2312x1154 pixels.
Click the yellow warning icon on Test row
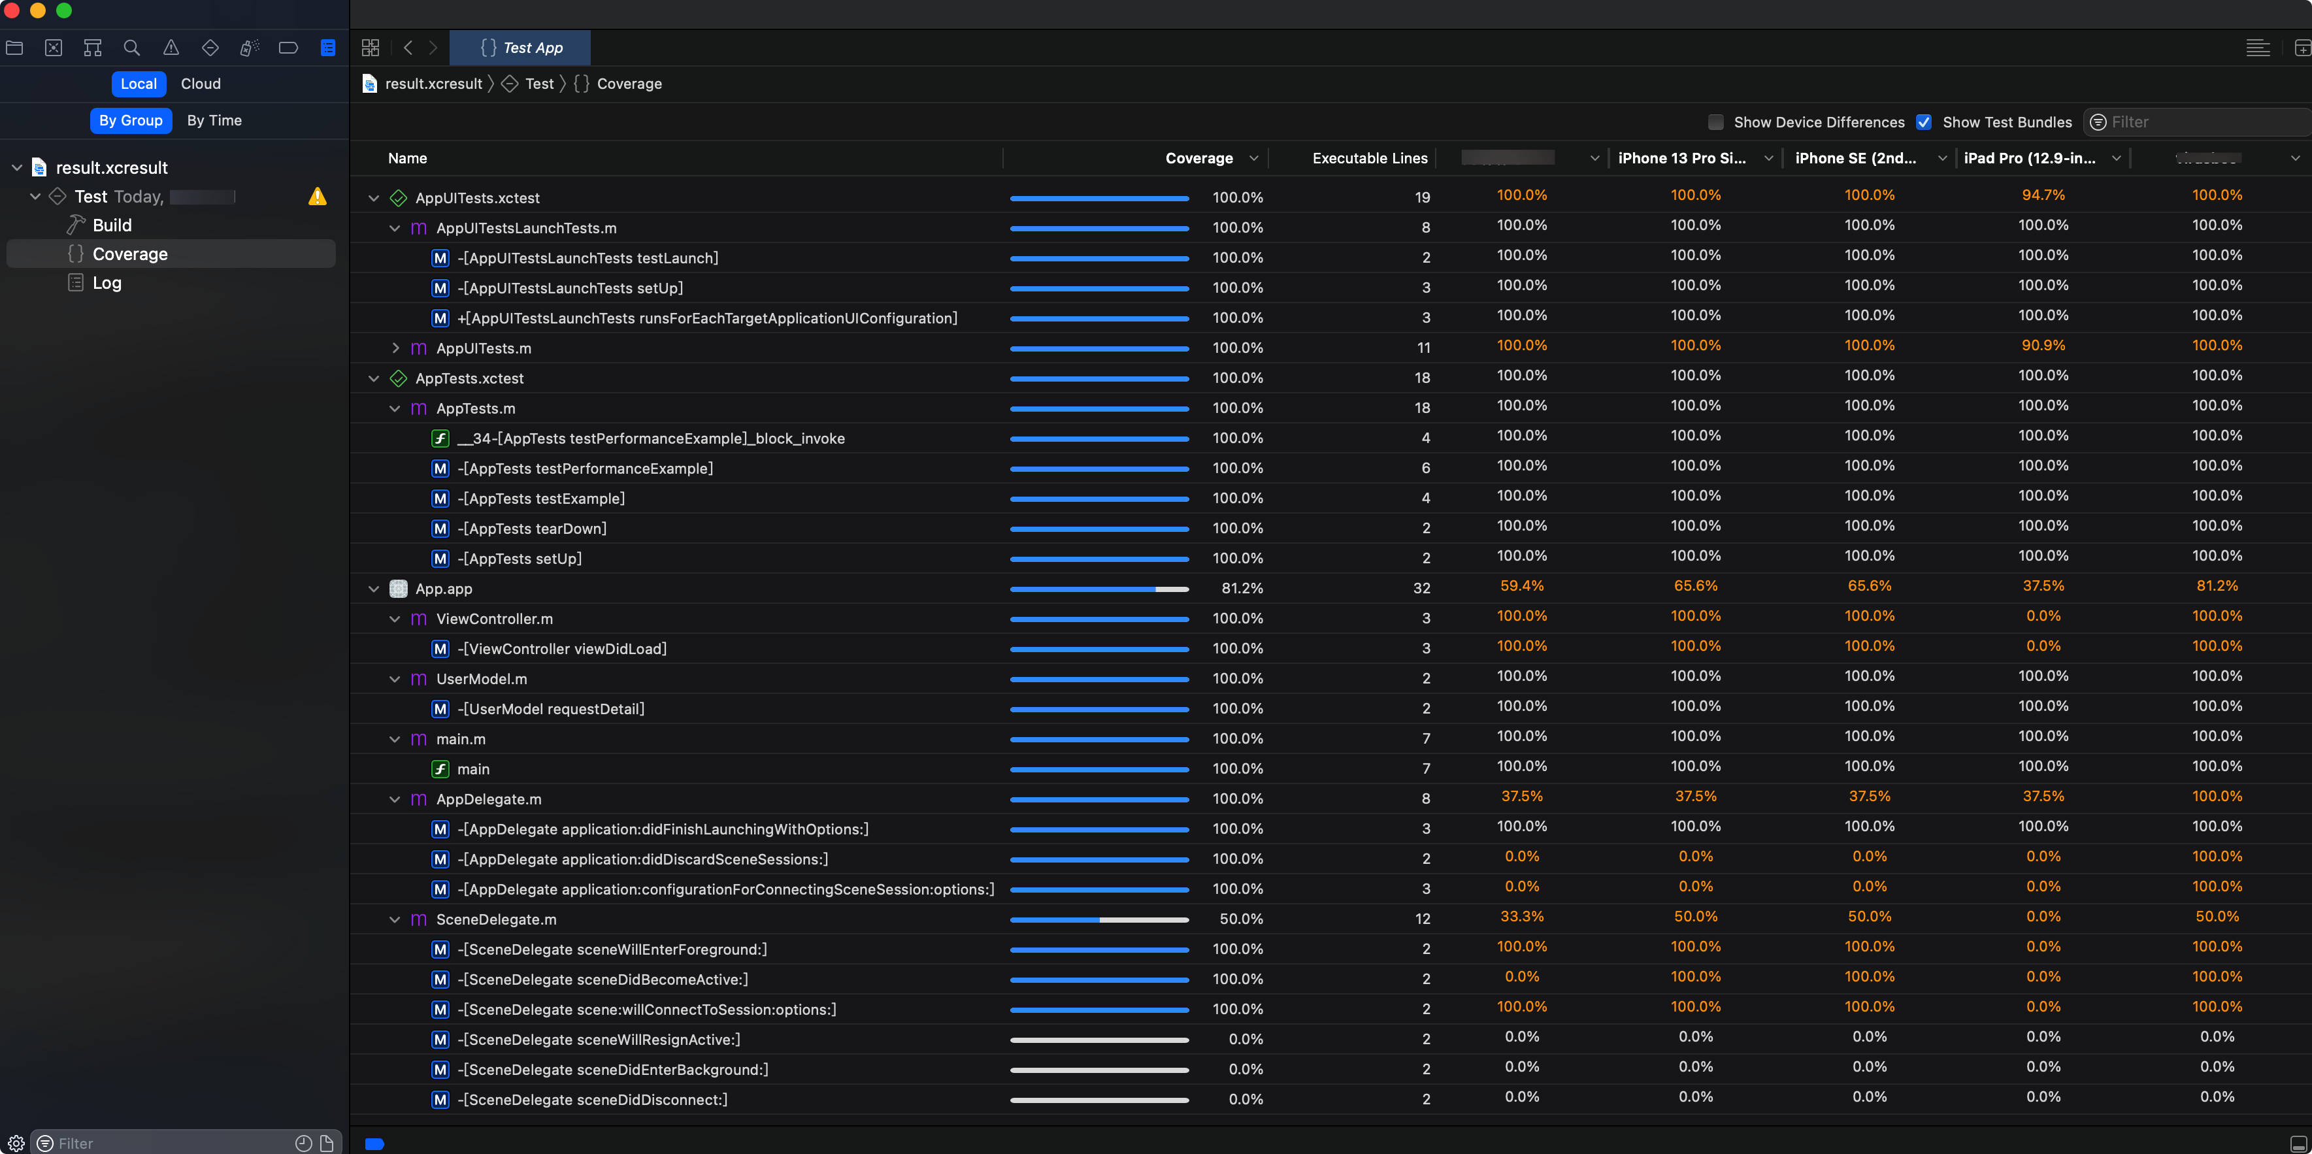[x=318, y=197]
